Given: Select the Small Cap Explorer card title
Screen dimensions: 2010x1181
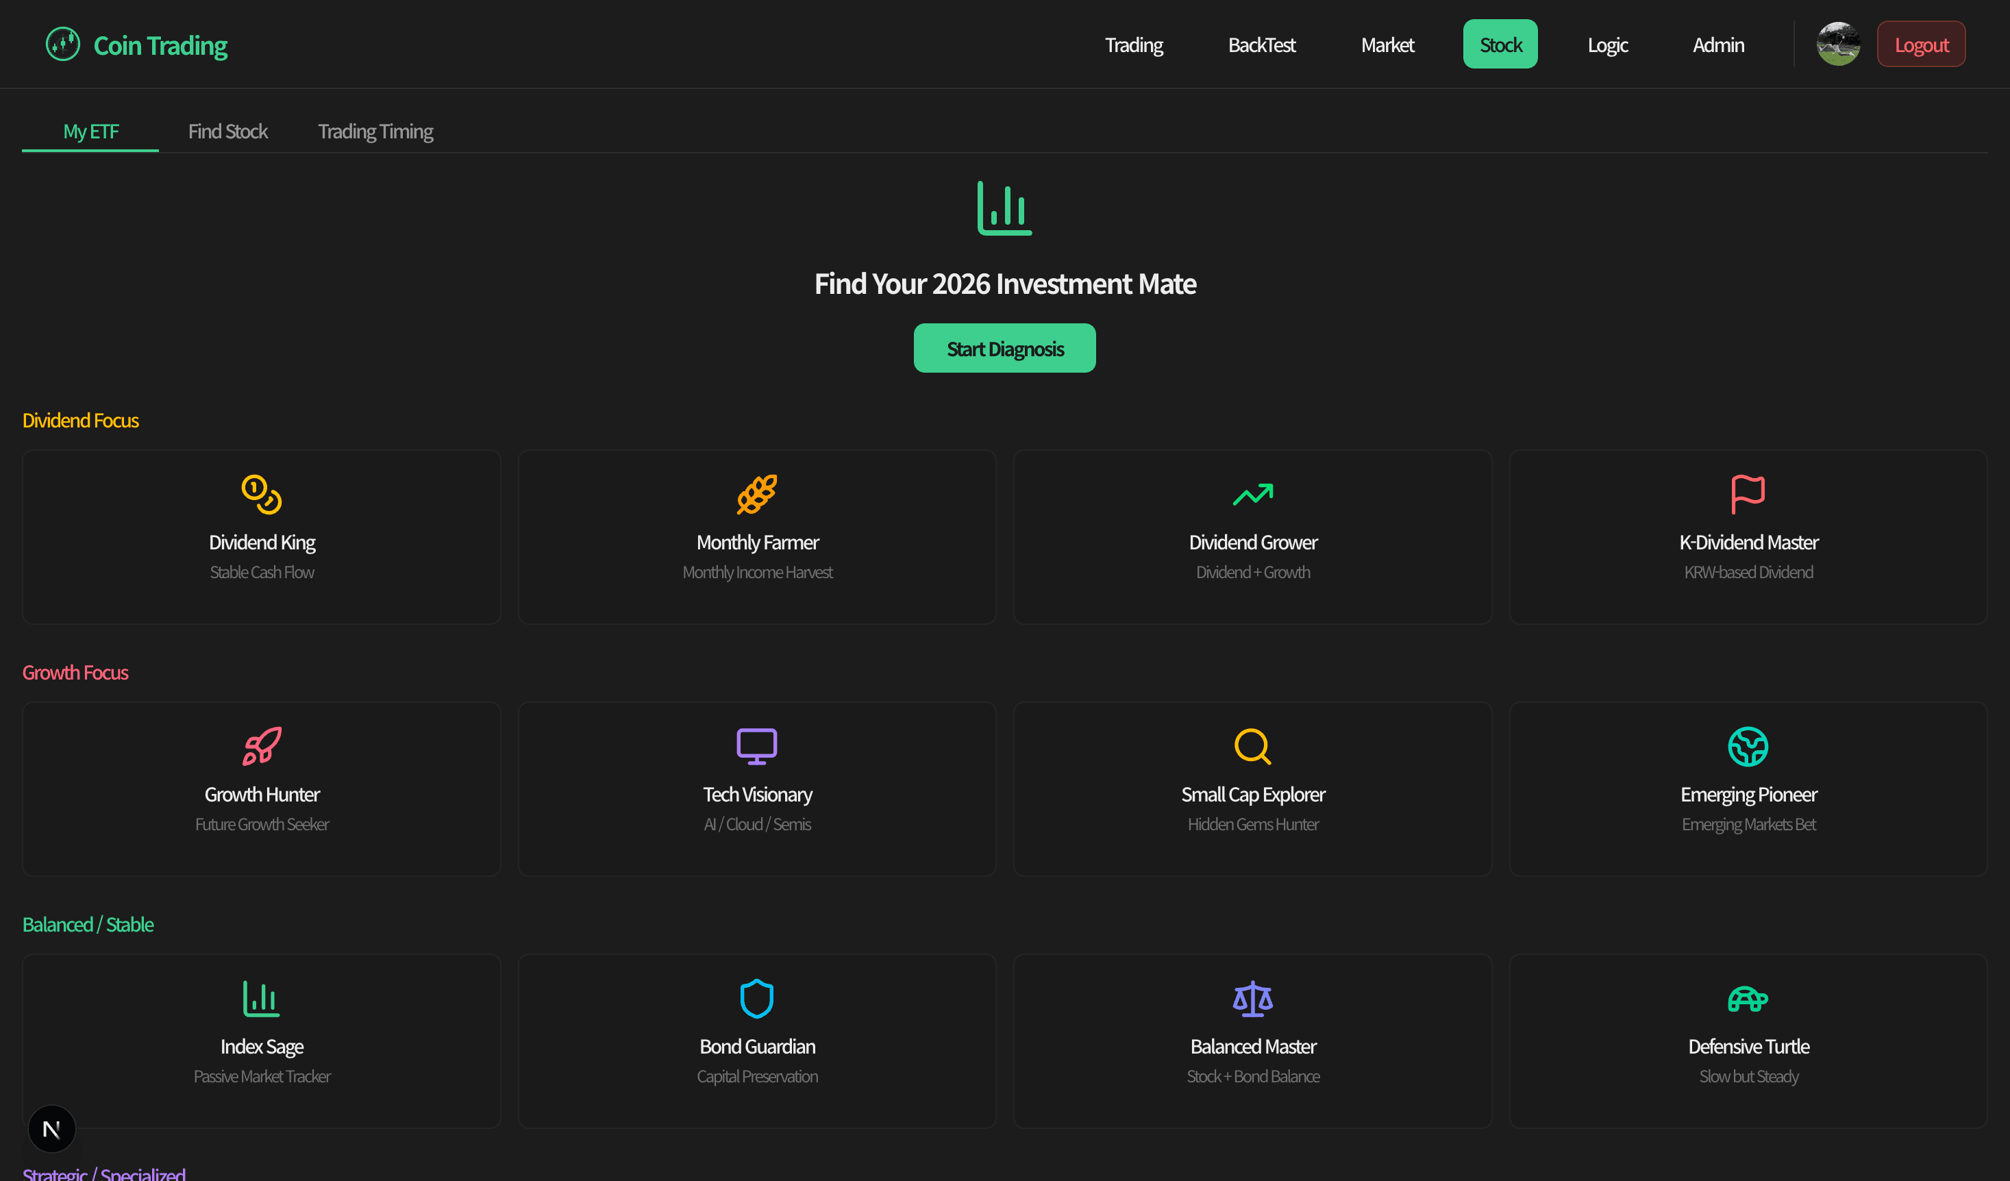Looking at the screenshot, I should pos(1252,794).
